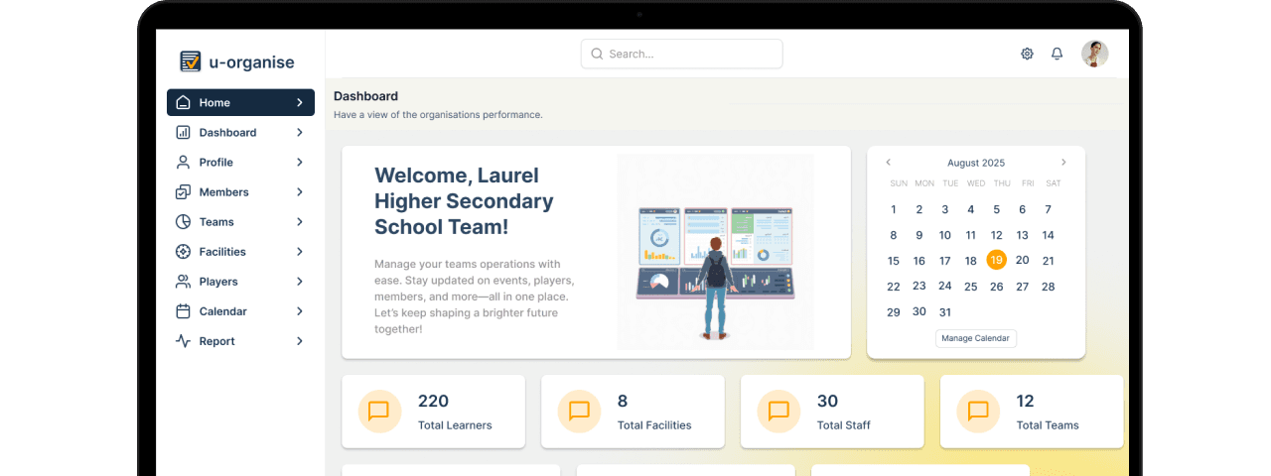
Task: Click the Home house icon in sidebar
Action: [x=183, y=102]
